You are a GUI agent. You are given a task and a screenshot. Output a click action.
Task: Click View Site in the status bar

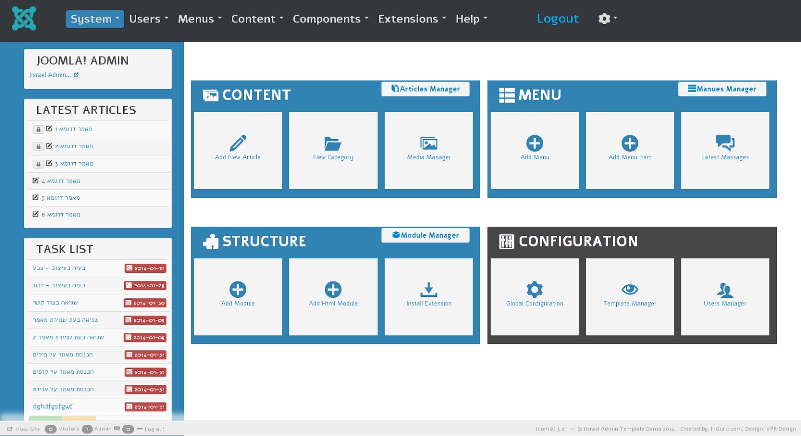[x=24, y=429]
